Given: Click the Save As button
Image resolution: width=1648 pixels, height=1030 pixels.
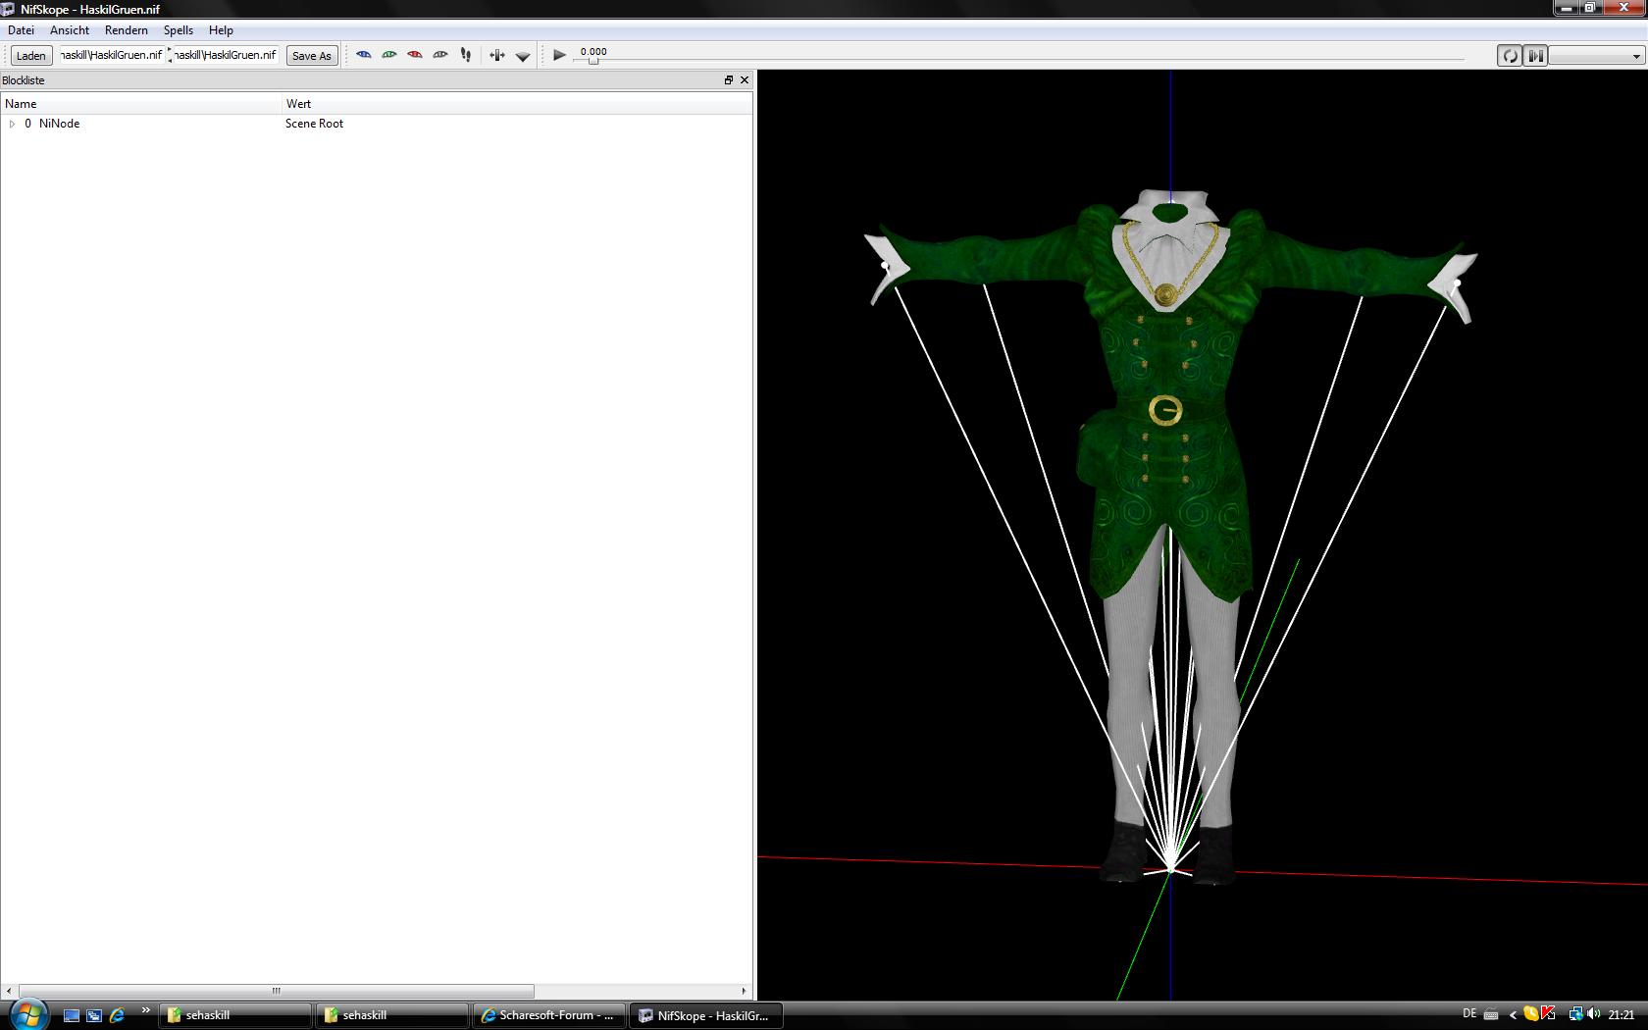Looking at the screenshot, I should (x=311, y=56).
